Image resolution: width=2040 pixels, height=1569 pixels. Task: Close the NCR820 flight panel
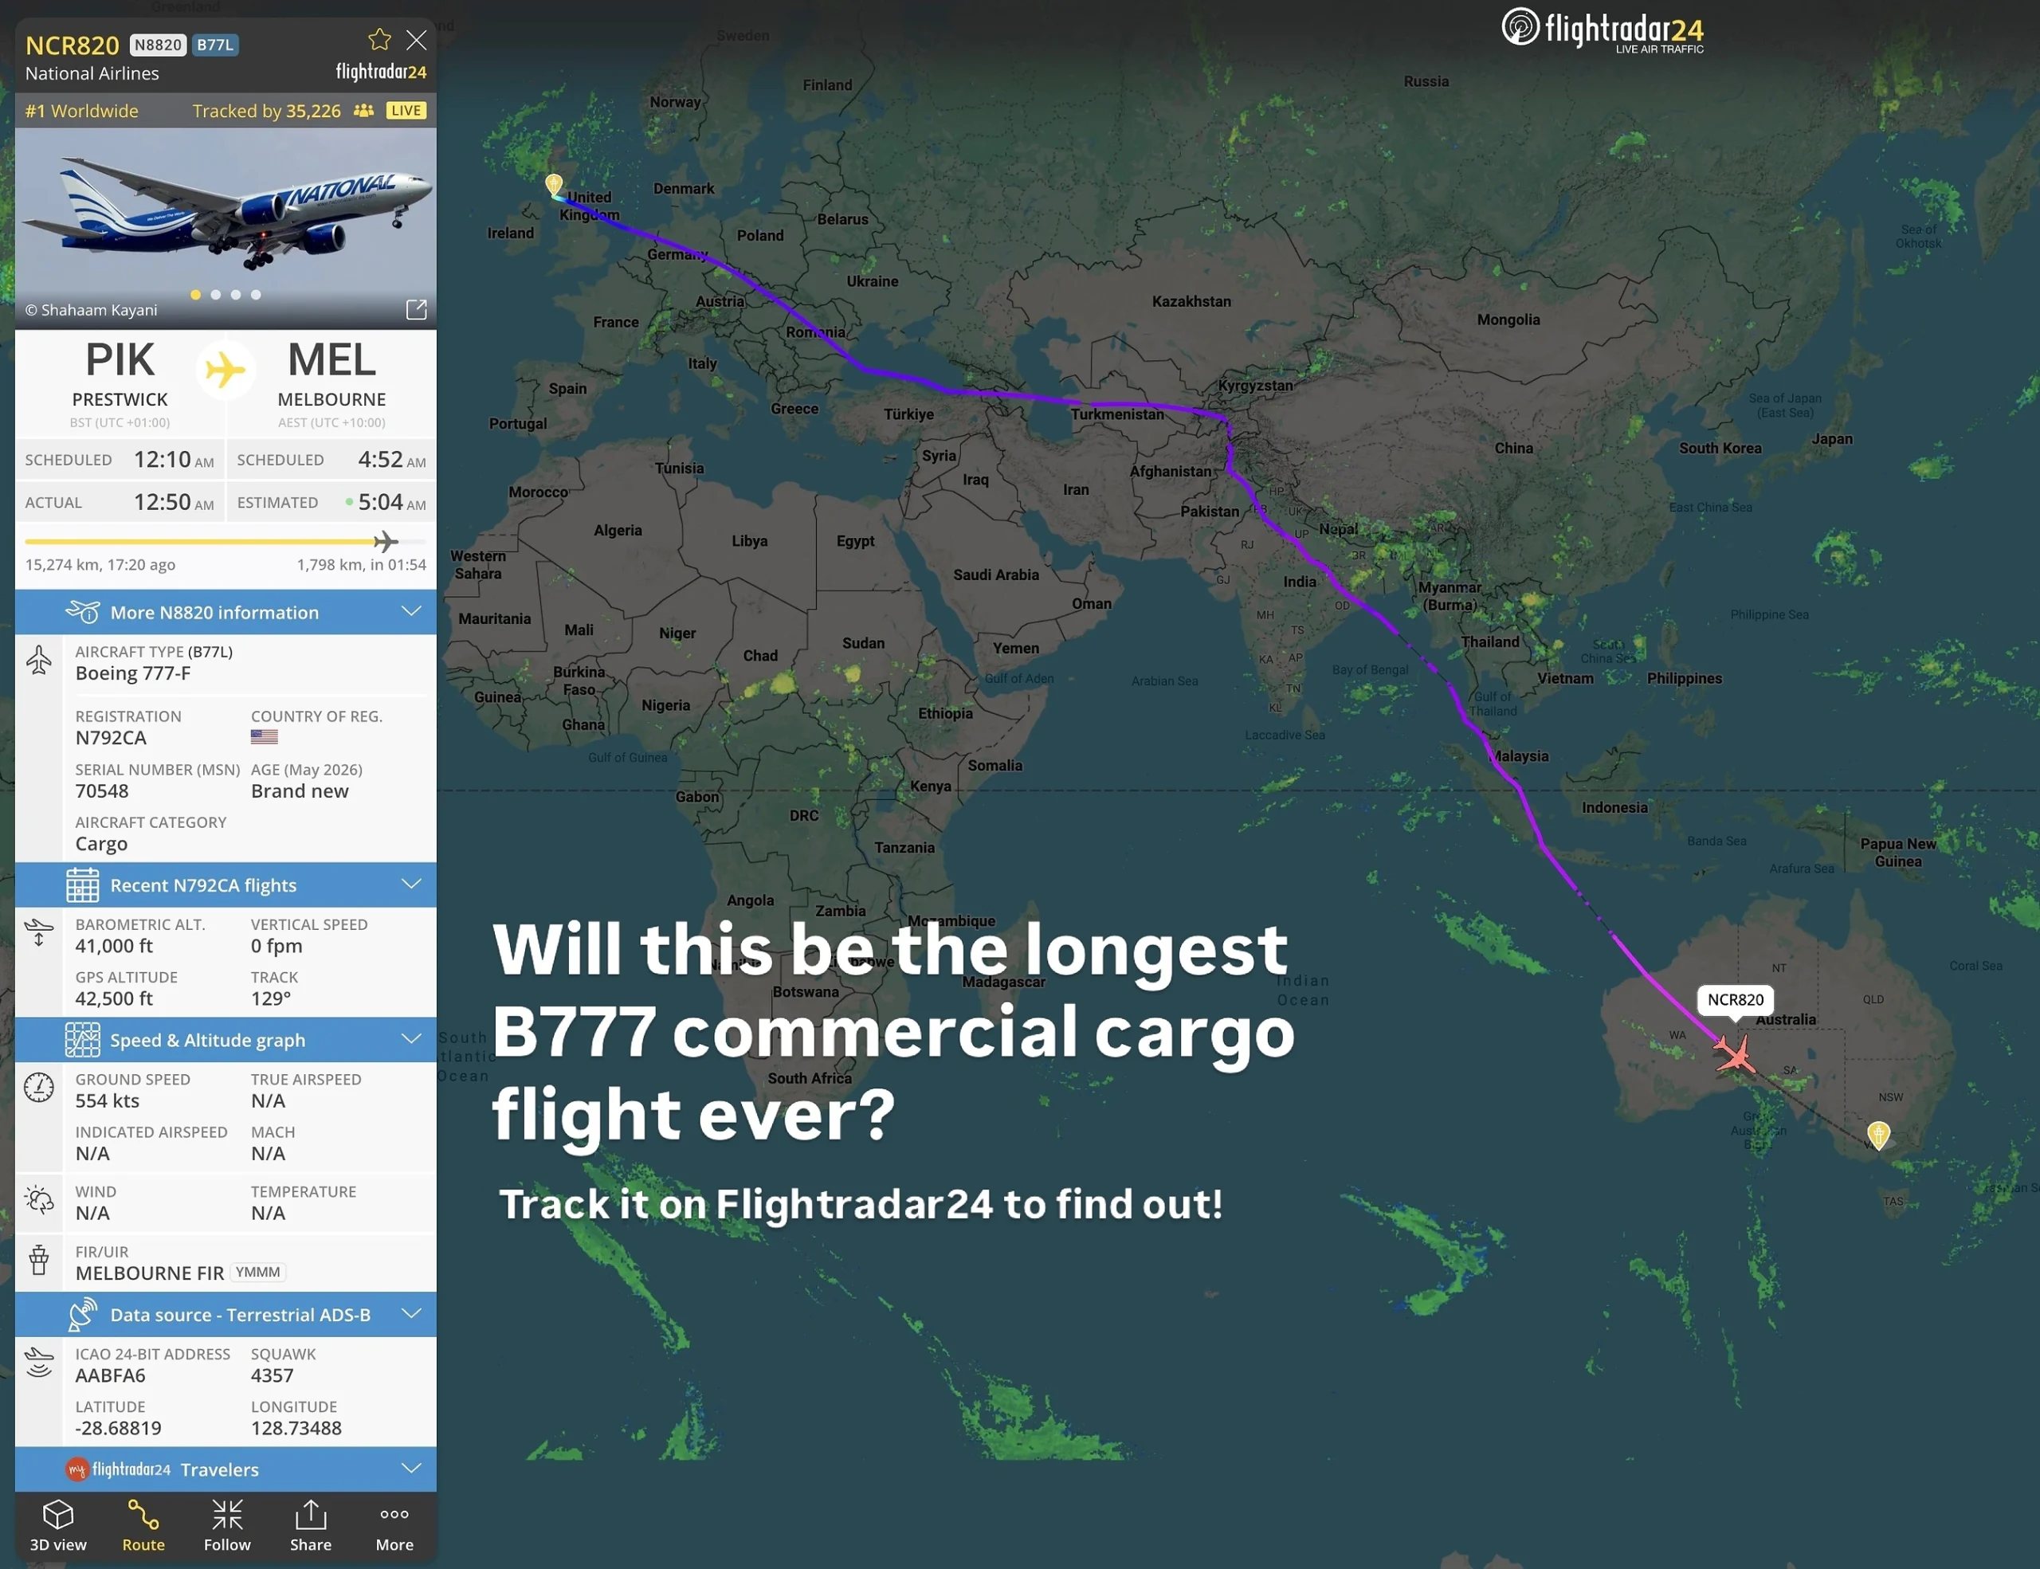pyautogui.click(x=417, y=40)
